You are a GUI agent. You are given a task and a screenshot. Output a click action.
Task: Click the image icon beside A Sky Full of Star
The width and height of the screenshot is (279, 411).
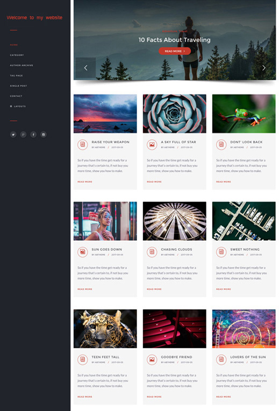tap(152, 144)
